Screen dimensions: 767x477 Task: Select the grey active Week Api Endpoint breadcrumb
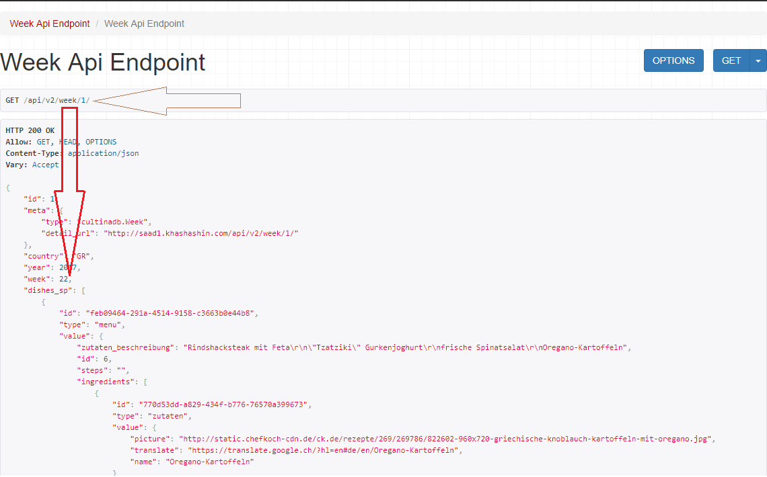pos(144,24)
